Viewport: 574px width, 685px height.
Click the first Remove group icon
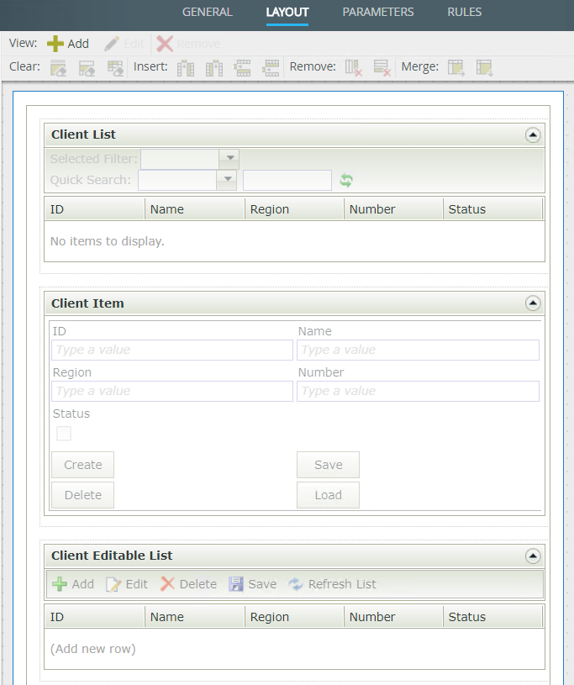354,68
